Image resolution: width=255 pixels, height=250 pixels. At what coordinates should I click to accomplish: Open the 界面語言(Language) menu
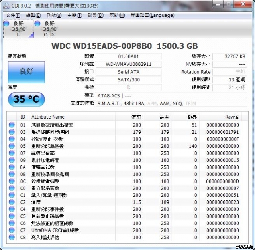click(152, 15)
